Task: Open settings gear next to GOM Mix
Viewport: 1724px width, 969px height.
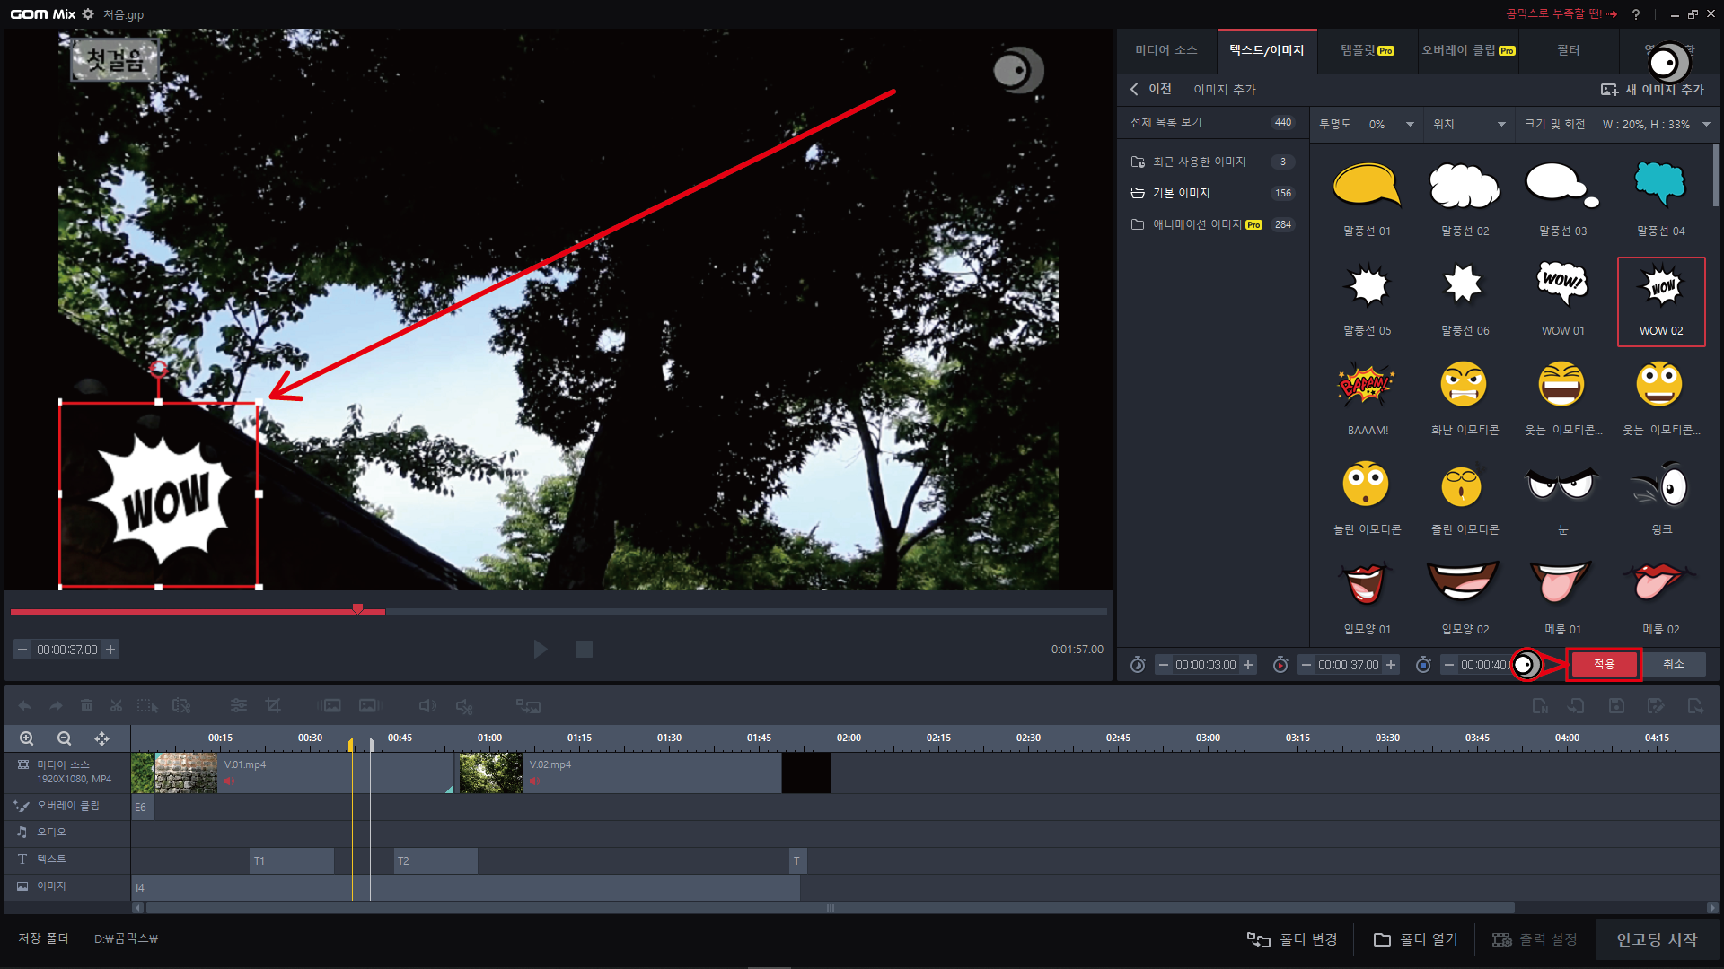Action: pyautogui.click(x=88, y=14)
